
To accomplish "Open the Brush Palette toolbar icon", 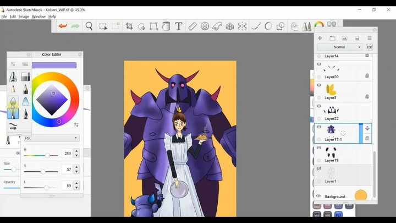I will click(306, 26).
